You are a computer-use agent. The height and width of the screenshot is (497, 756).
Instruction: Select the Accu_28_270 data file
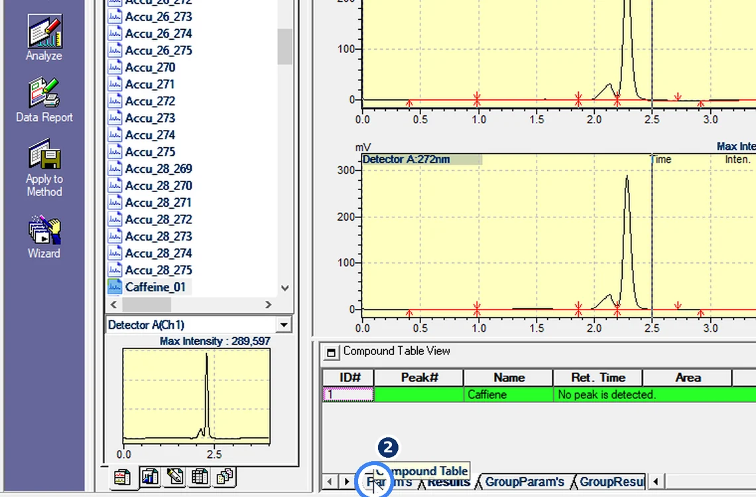(x=158, y=186)
